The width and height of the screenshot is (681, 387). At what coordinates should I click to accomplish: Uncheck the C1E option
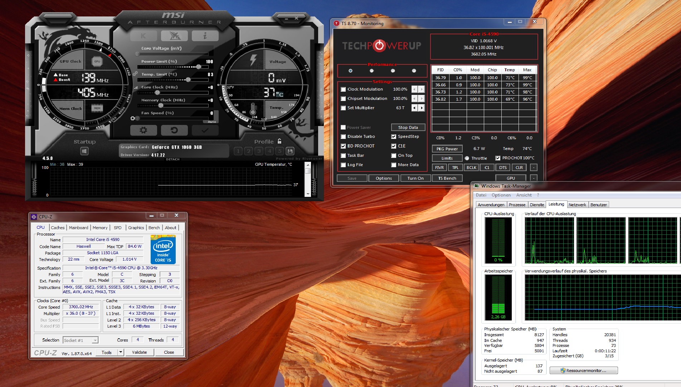(394, 146)
